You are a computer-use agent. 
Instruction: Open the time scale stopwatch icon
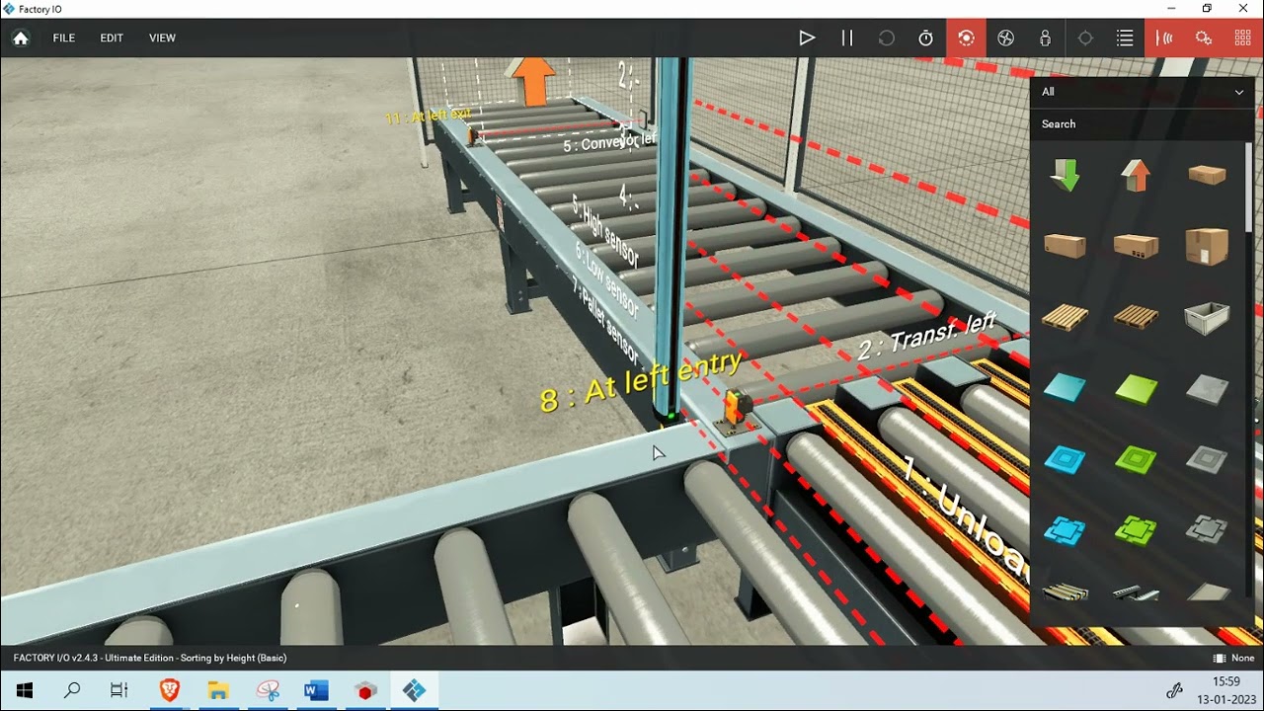925,38
